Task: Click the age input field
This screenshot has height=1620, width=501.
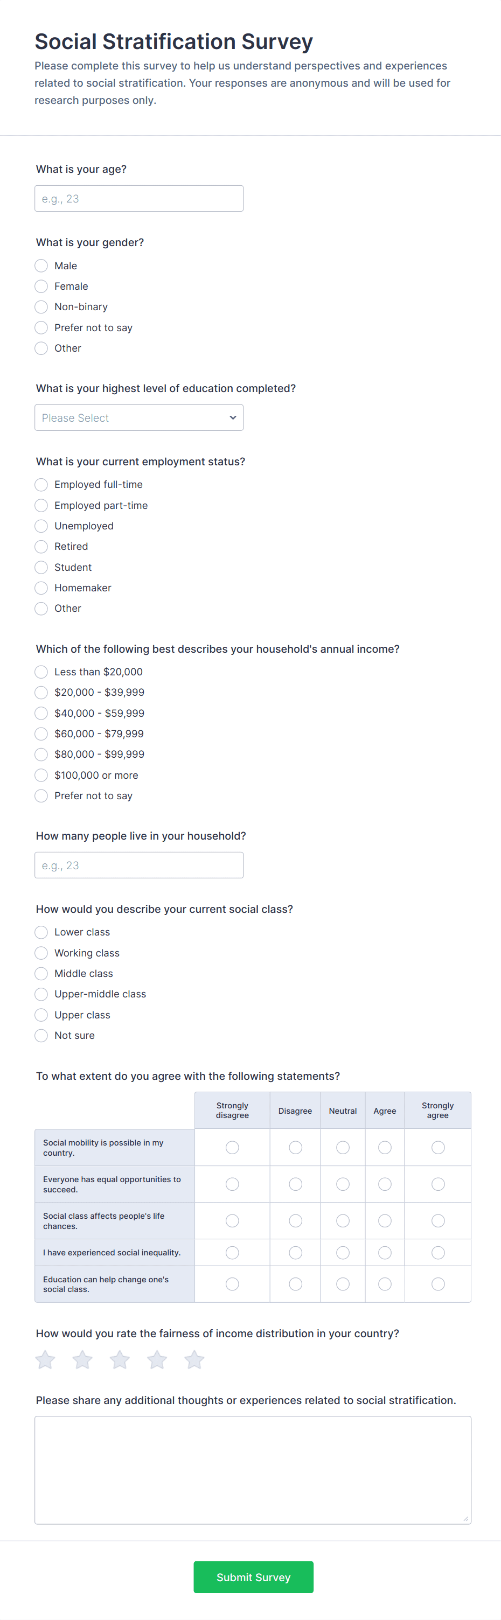Action: tap(138, 198)
